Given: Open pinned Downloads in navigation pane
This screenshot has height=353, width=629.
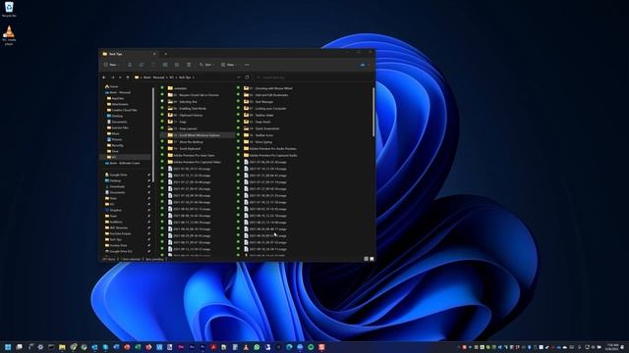Looking at the screenshot, I should 115,186.
